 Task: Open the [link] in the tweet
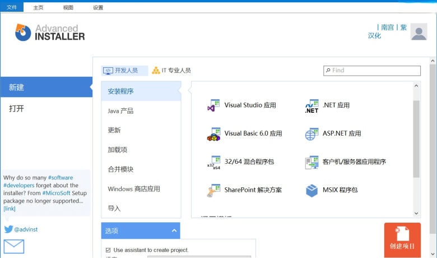tap(9, 209)
